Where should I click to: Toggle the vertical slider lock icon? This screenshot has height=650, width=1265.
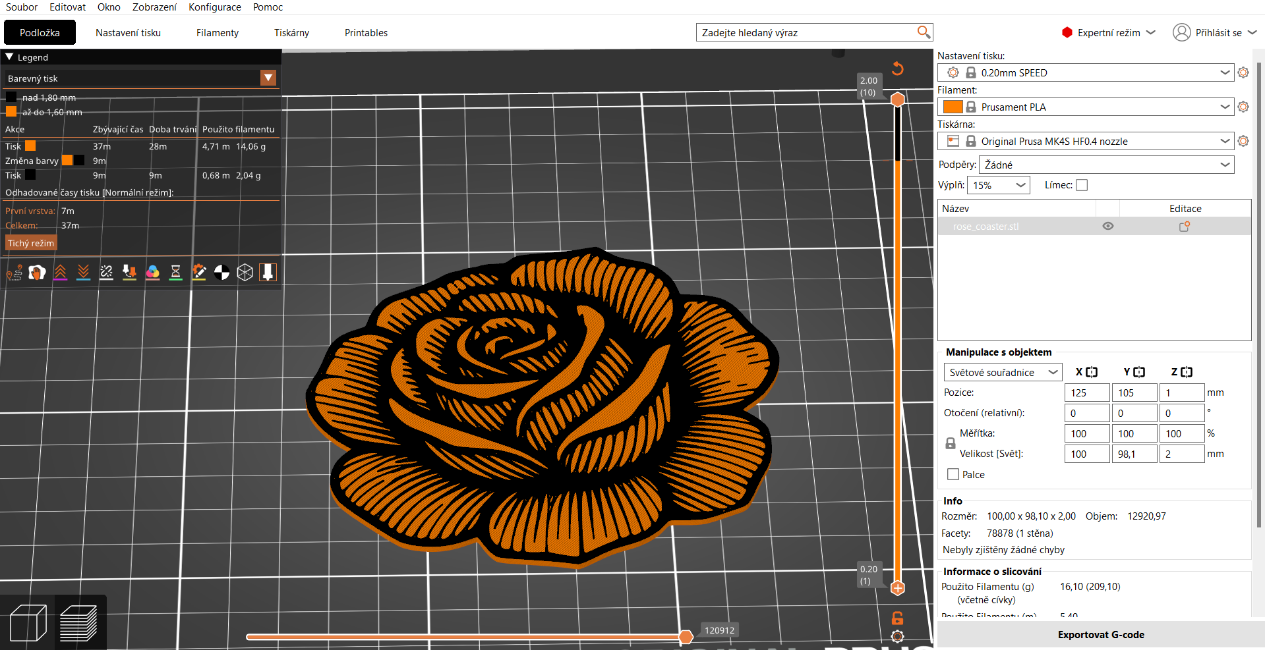(898, 618)
